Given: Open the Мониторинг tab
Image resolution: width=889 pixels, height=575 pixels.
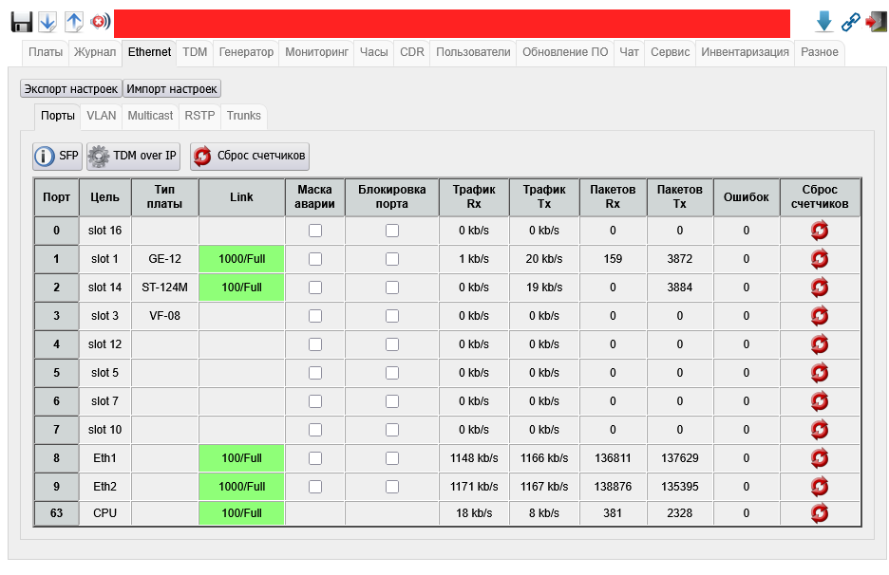Looking at the screenshot, I should [x=317, y=52].
